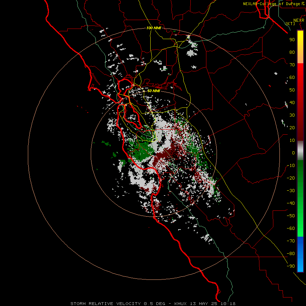
Task: Select the bright red segment of the color bar
Action: (x=300, y=71)
